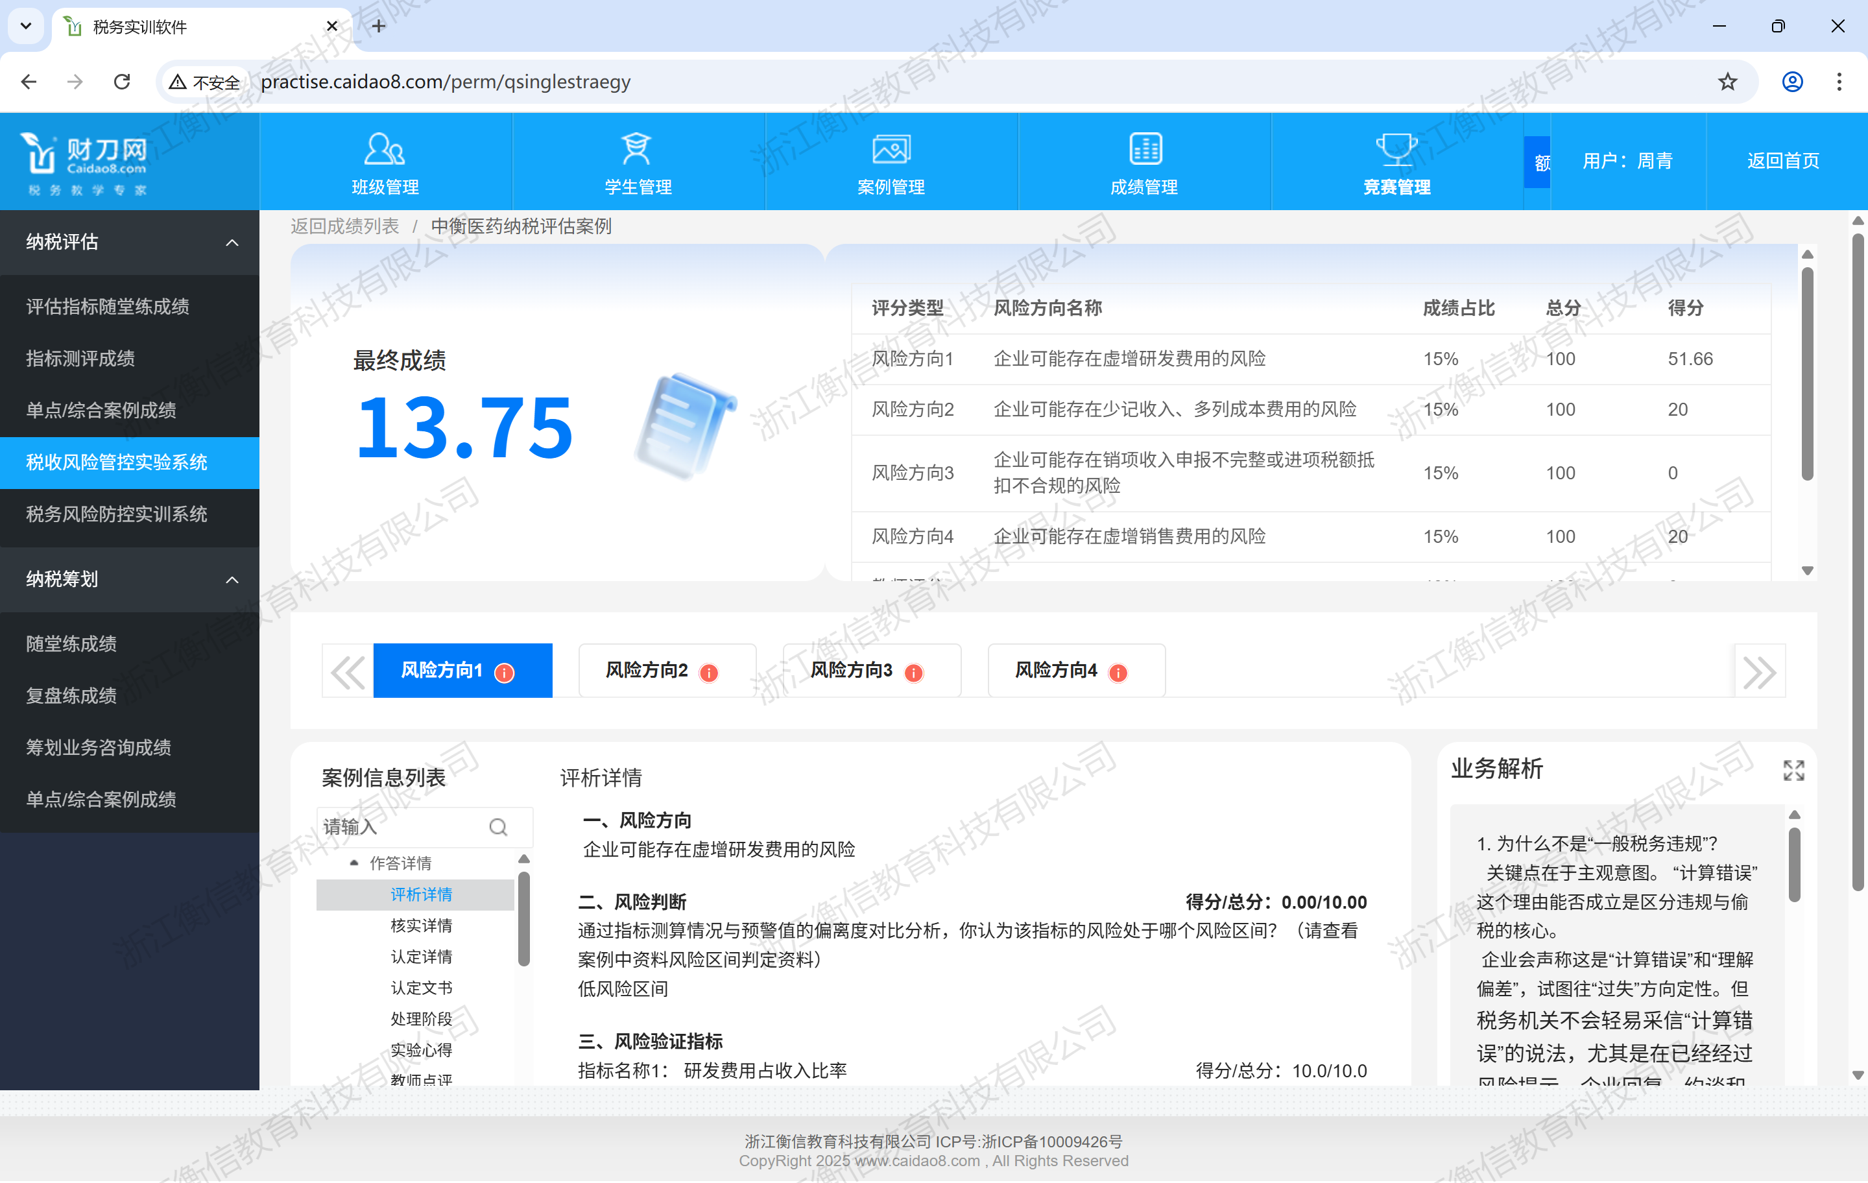Collapse the 纳税评估 sidebar section
1868x1183 pixels.
231,242
